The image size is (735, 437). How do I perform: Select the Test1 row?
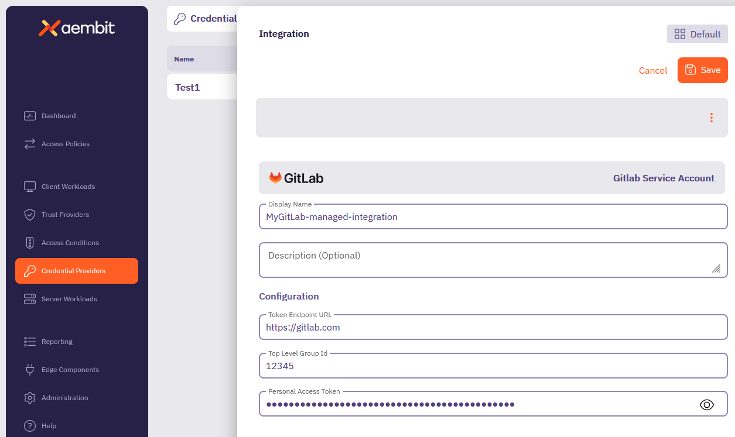tap(202, 87)
